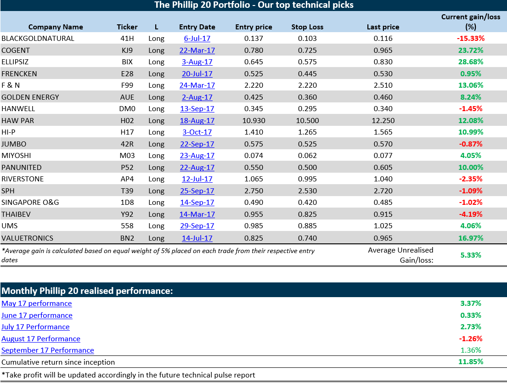Open the 18-Aug-17 HAW PAR link
The width and height of the screenshot is (507, 383).
[x=197, y=121]
